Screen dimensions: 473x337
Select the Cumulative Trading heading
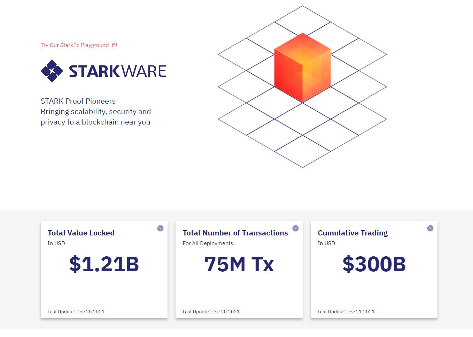click(353, 233)
